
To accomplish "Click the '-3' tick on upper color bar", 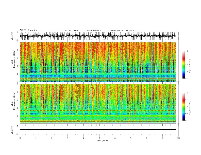I will [x=187, y=51].
